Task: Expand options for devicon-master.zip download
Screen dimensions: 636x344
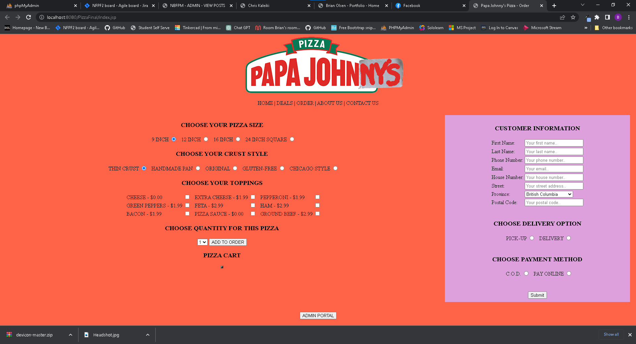Action: point(71,335)
